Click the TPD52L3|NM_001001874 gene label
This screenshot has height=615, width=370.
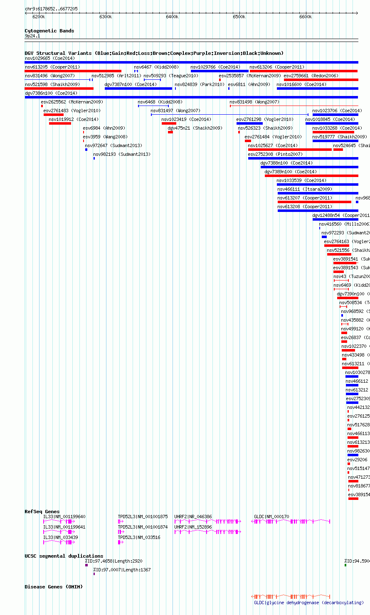143,527
